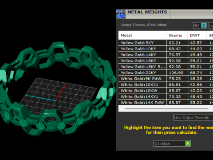
Task: Select the White Gold:9K PdW row
Action: [166, 79]
